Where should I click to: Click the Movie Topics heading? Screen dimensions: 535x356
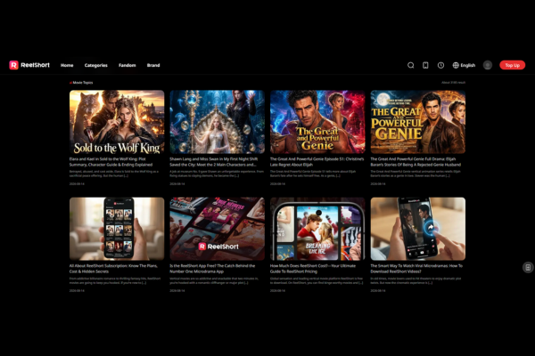[81, 83]
